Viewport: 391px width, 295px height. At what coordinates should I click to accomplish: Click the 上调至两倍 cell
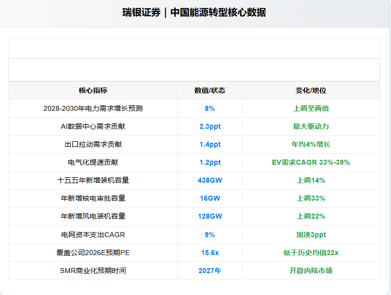[311, 109]
